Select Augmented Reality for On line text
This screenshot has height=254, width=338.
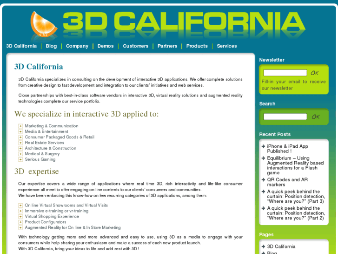click(73, 227)
